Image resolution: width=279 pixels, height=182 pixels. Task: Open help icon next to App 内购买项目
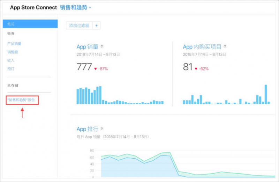pos(225,46)
